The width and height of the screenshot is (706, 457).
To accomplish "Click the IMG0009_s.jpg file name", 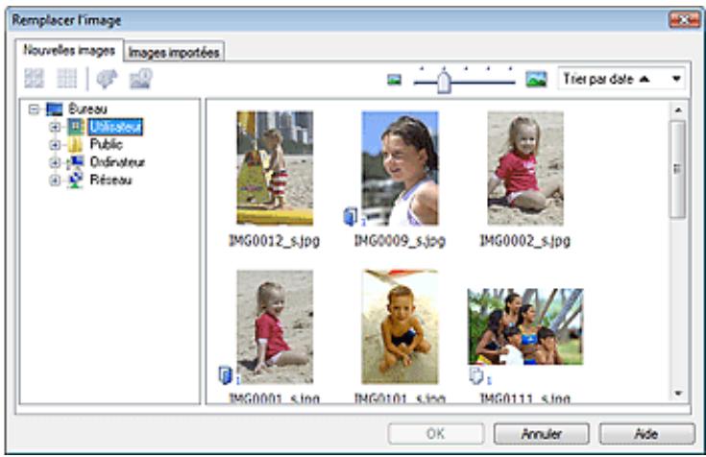I will pos(400,241).
